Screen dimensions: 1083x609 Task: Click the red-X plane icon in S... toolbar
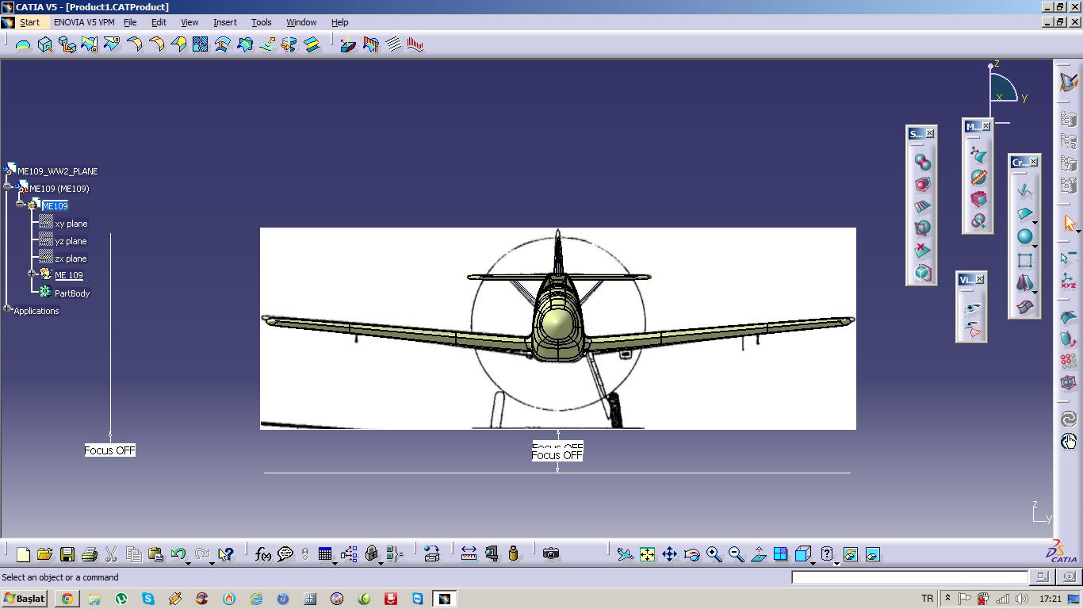pos(922,251)
